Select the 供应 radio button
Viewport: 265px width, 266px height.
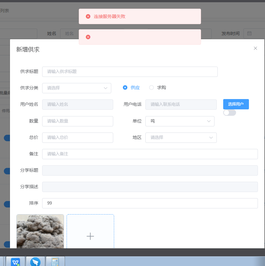click(125, 87)
